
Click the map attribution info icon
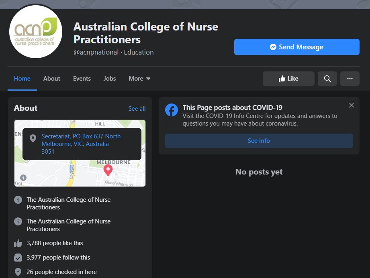click(x=23, y=177)
